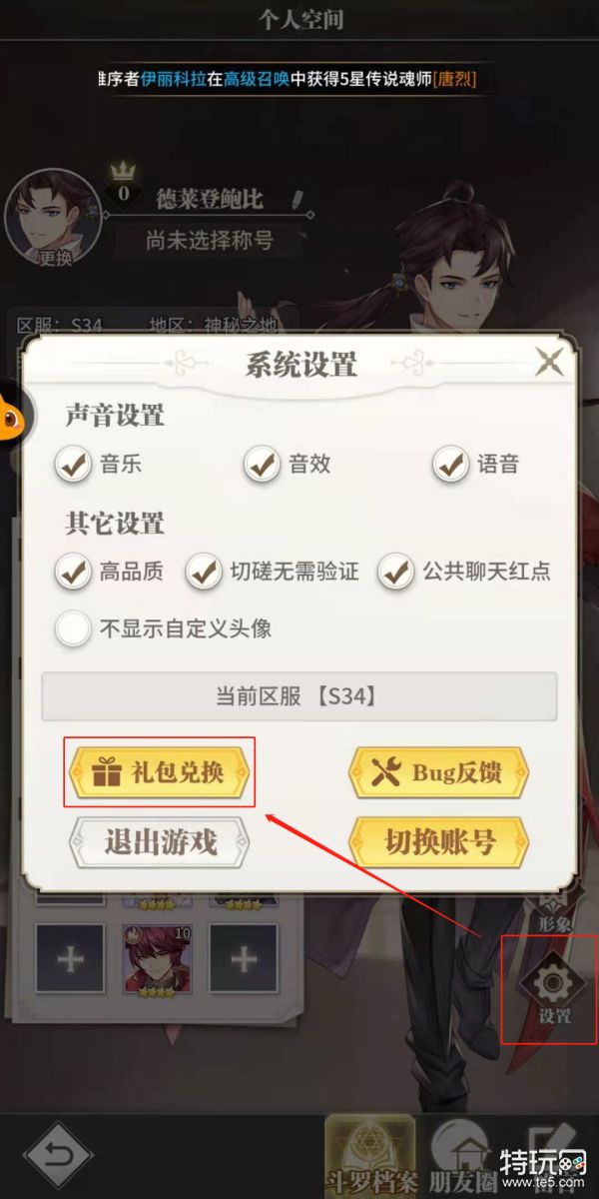Tap the red-haired hero card
The height and width of the screenshot is (1199, 599).
[157, 961]
